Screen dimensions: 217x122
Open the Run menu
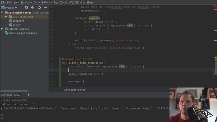[x=56, y=2]
